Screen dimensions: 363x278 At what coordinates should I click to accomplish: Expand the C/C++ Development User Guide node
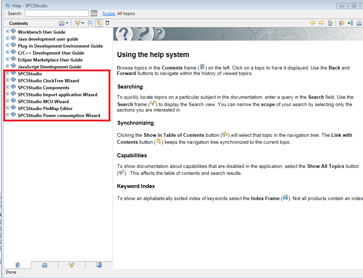tap(7, 52)
